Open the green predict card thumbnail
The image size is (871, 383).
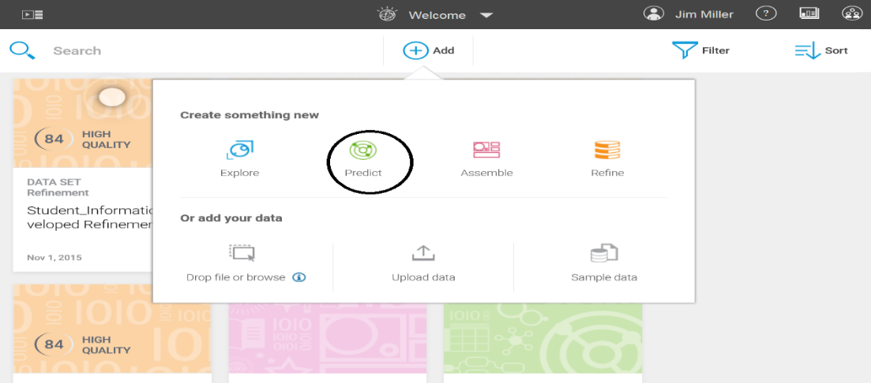coord(542,338)
